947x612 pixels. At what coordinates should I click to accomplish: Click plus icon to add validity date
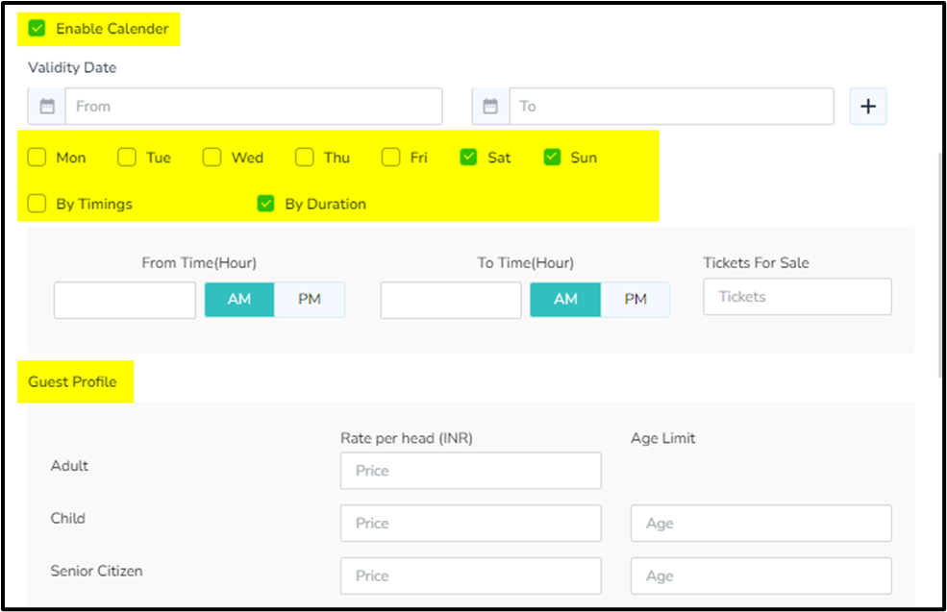tap(867, 107)
